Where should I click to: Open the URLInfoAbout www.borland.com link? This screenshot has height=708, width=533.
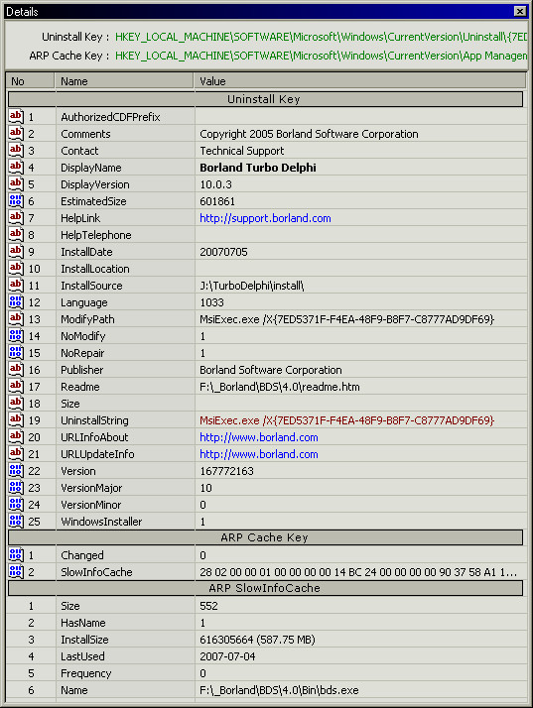point(259,437)
